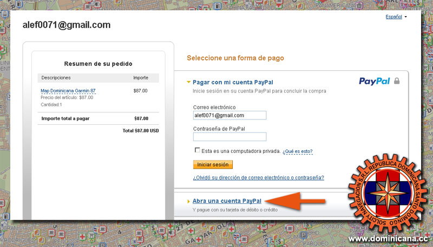Screen dimensions: 433x247
Task: Open the 'Abra una cuenta PayPal' link
Action: (227, 201)
